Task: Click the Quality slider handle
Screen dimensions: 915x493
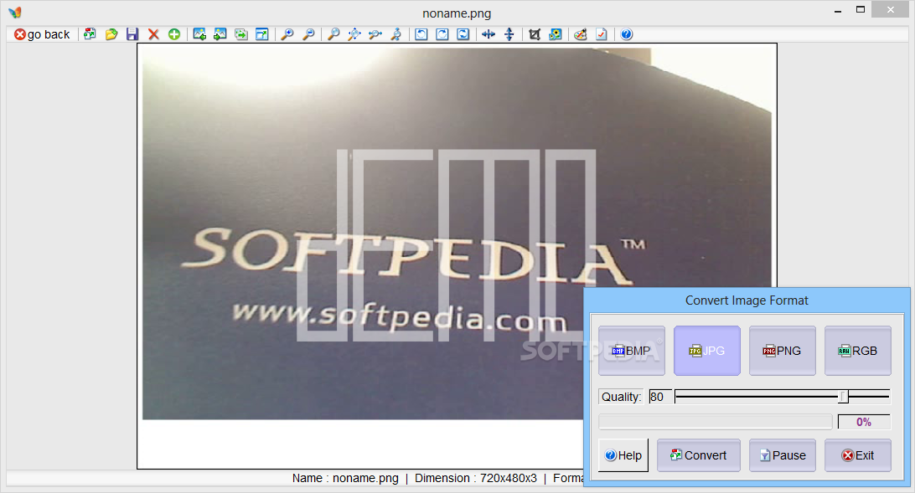Action: click(843, 397)
